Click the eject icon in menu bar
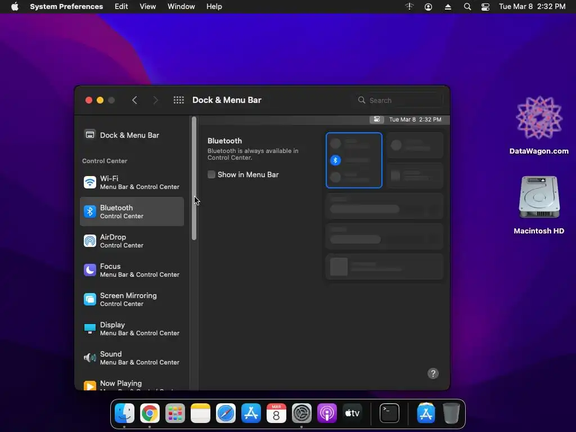Image resolution: width=576 pixels, height=432 pixels. pyautogui.click(x=448, y=7)
